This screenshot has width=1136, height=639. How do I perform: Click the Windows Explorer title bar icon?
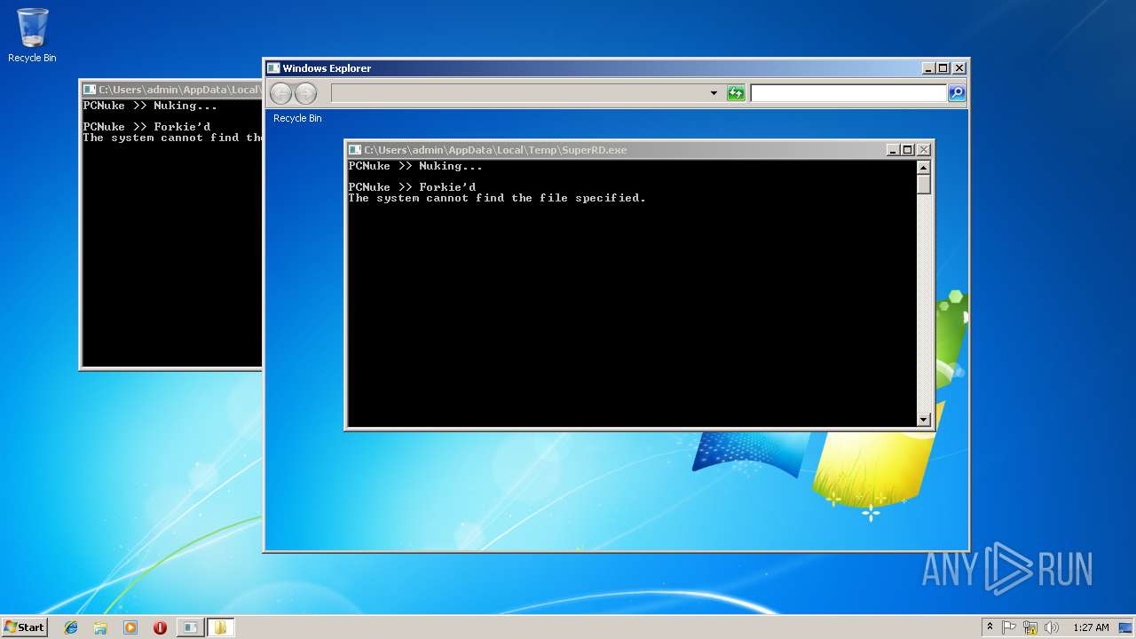(x=273, y=68)
